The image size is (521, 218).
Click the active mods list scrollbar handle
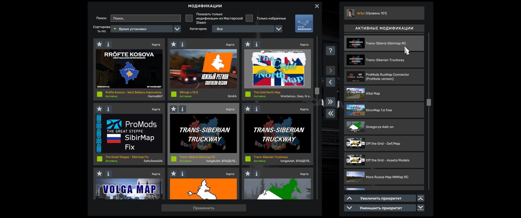click(x=429, y=102)
